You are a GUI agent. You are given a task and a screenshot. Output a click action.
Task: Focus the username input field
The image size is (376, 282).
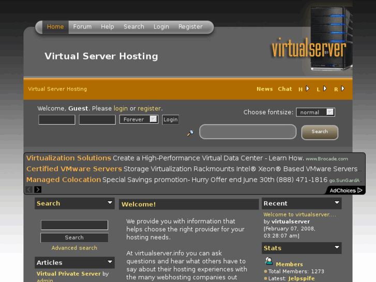pyautogui.click(x=57, y=120)
